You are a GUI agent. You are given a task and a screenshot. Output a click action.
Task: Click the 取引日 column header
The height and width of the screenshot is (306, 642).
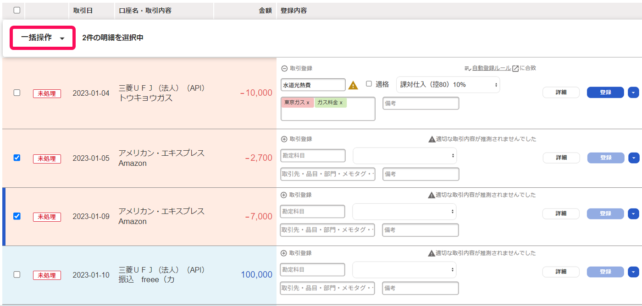pos(83,11)
